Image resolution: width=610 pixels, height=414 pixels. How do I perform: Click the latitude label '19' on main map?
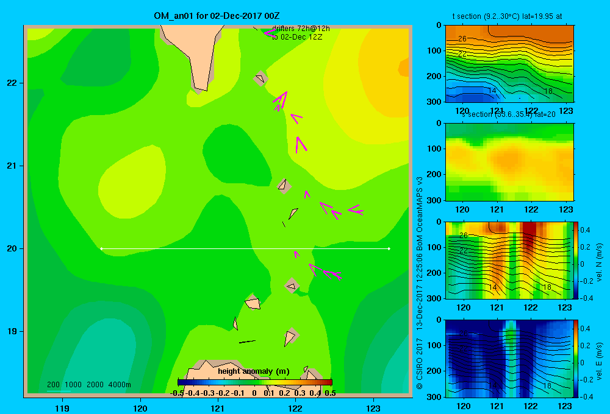point(12,331)
